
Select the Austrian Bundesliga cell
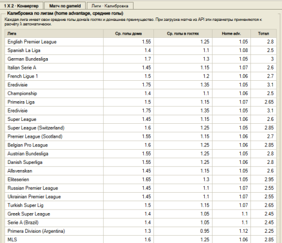[54, 154]
